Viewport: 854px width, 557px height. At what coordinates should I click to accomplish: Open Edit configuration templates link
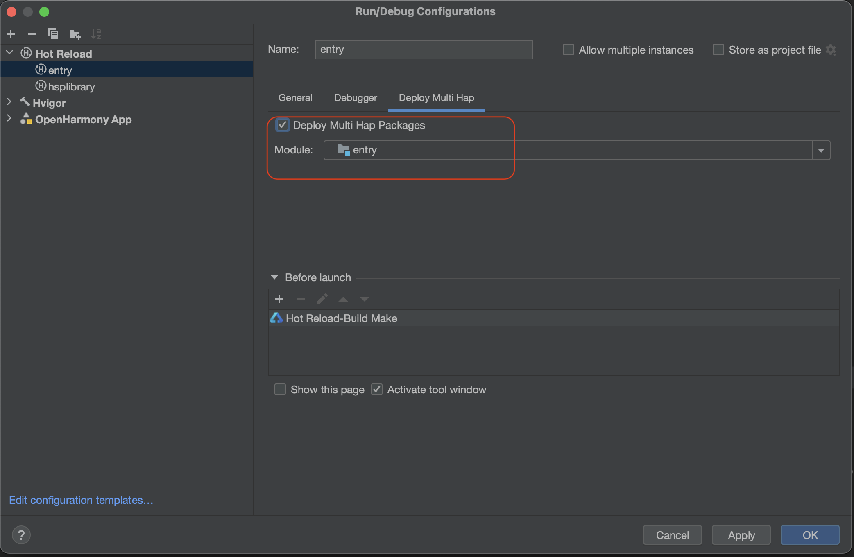[x=81, y=500]
